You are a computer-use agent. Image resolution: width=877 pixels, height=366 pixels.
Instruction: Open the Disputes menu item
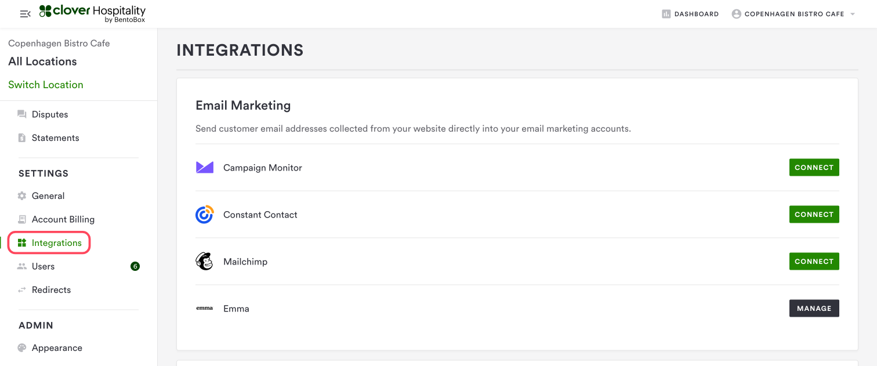click(x=49, y=114)
